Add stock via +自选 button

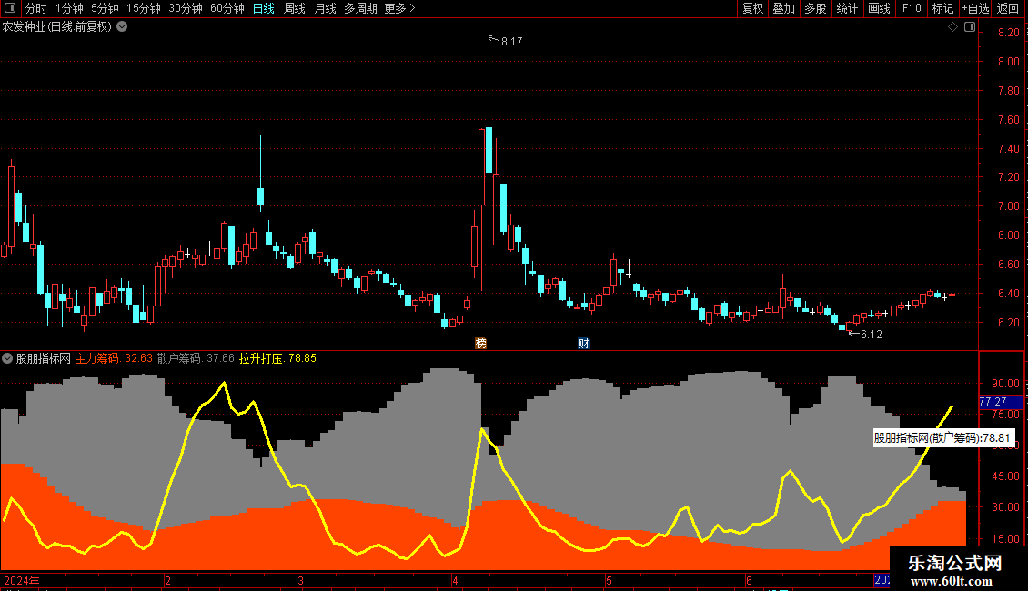pyautogui.click(x=975, y=8)
